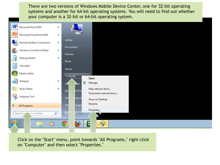Click the Remote Desktop Connection icon
Viewport: 220px width, 165px height.
click(x=15, y=42)
